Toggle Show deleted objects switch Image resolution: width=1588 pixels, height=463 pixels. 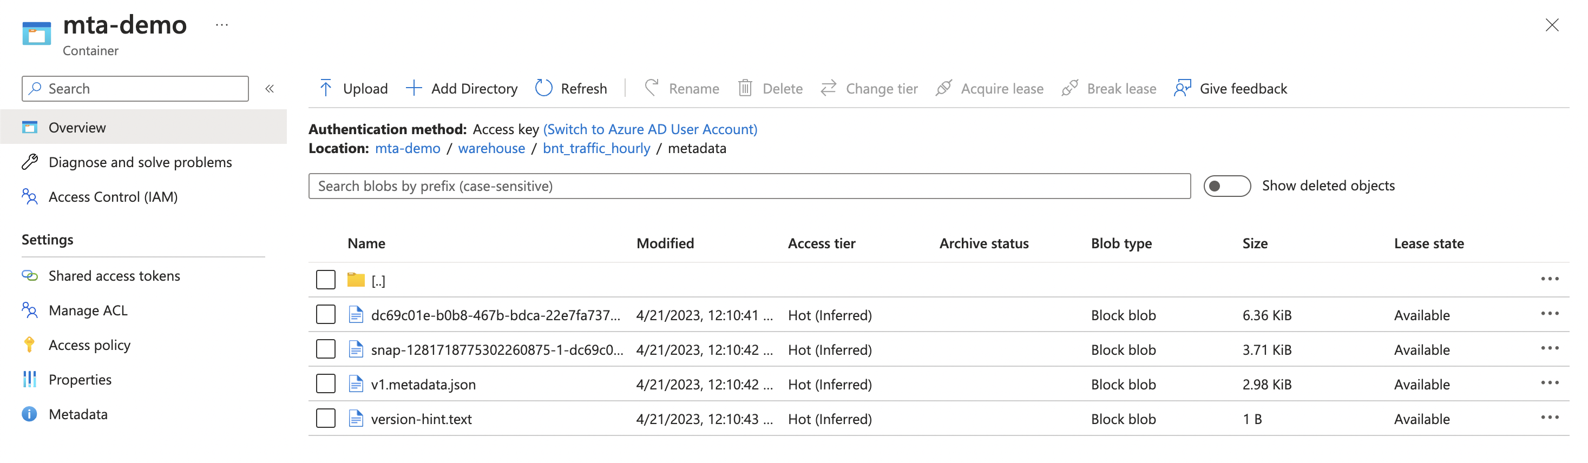1227,186
